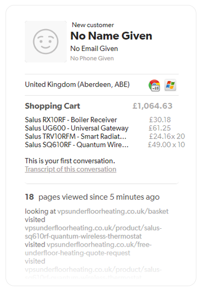Image resolution: width=203 pixels, height=290 pixels.
Task: Click the Chrome browser icon
Action: [x=154, y=85]
